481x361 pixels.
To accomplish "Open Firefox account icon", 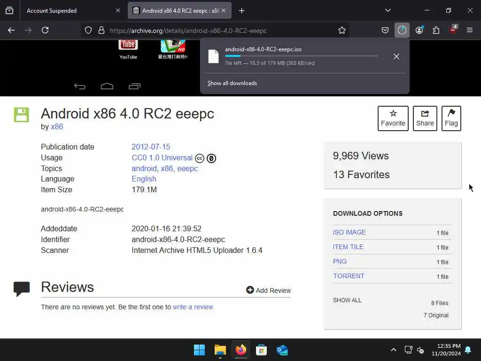I will pyautogui.click(x=419, y=30).
